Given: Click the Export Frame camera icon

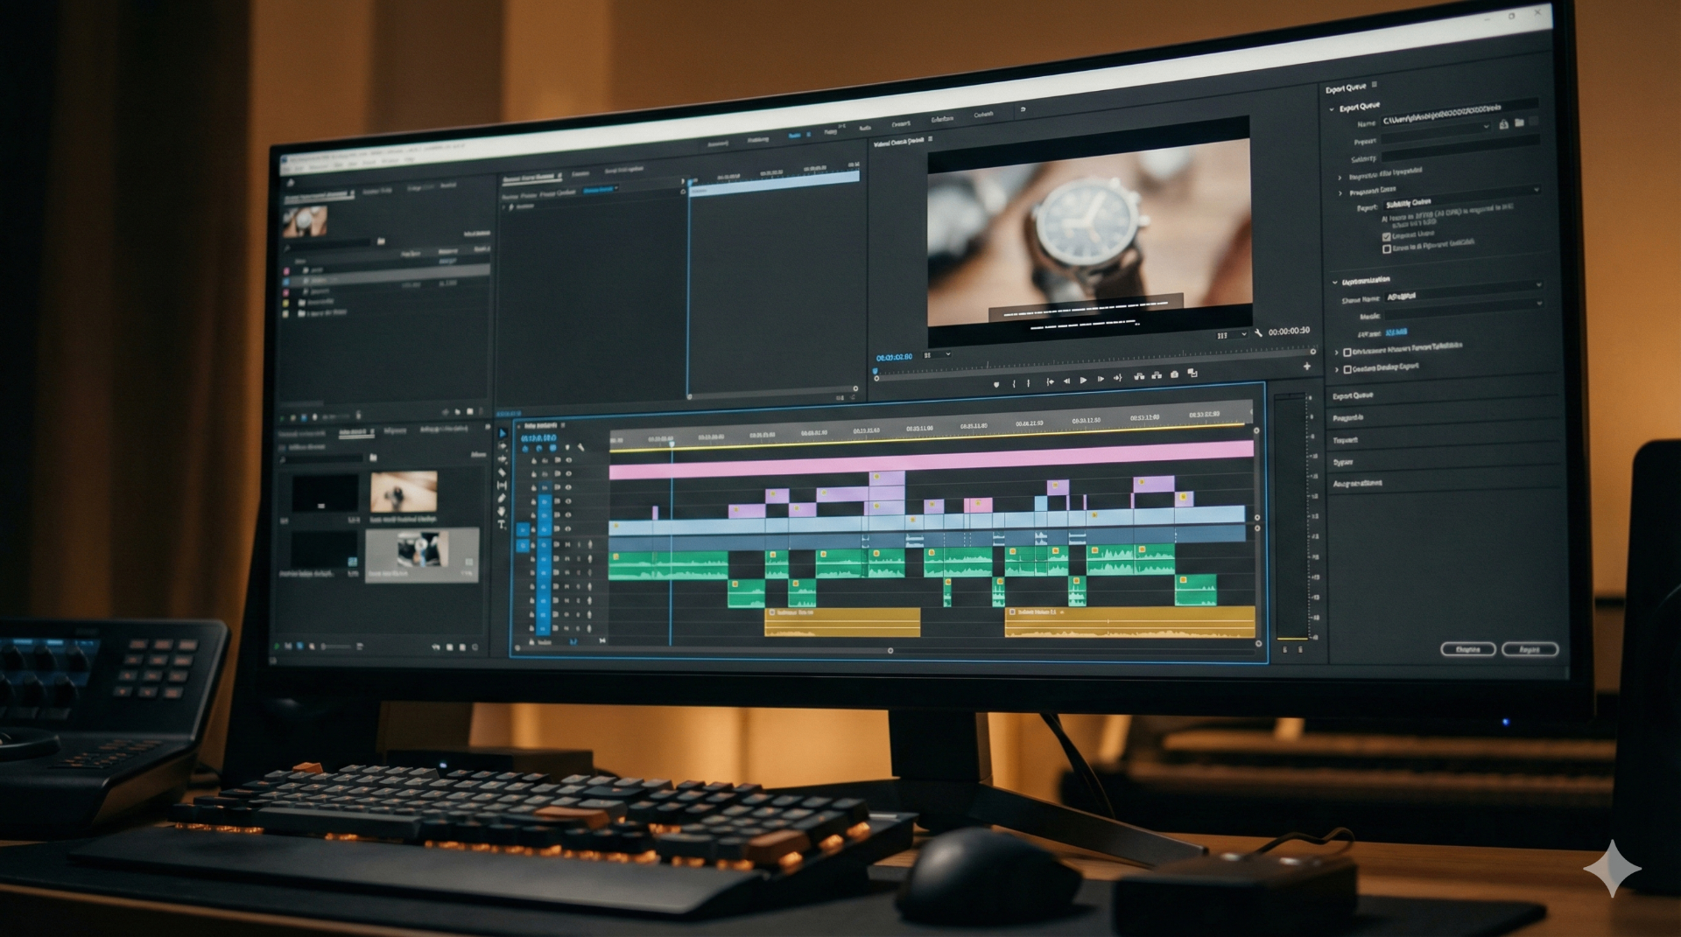Looking at the screenshot, I should (x=1174, y=375).
